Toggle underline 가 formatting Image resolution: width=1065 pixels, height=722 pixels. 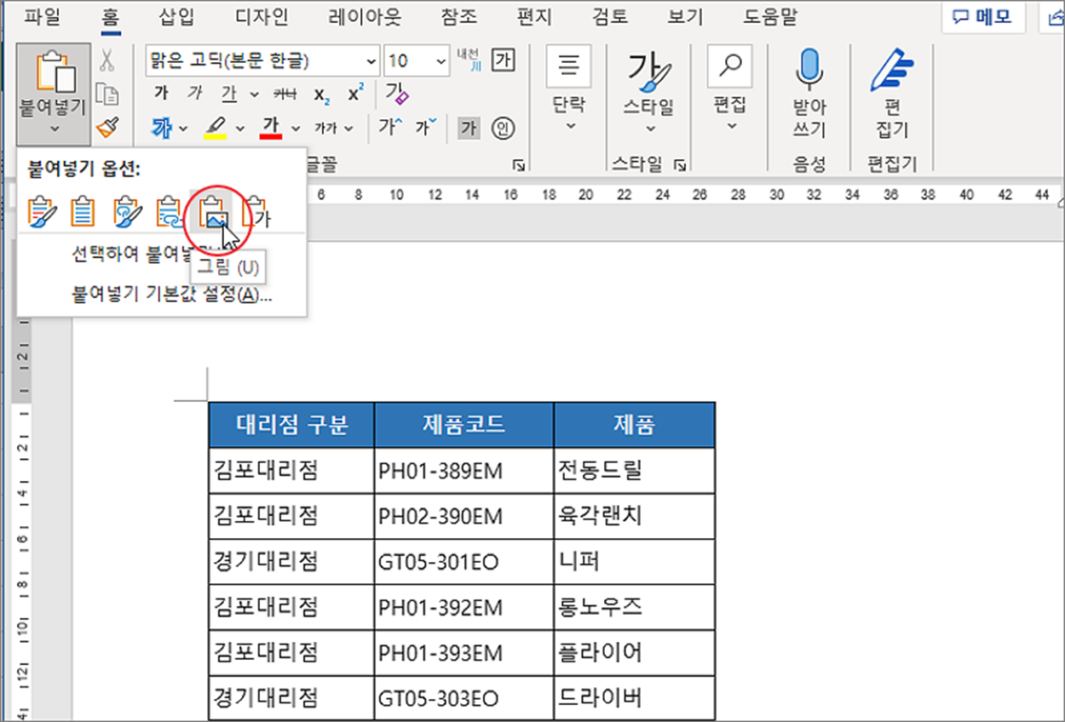tap(228, 94)
